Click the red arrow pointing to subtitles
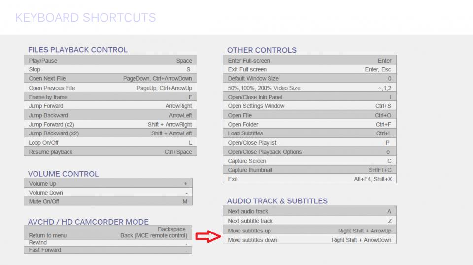Viewport: 473px width, 265px height. pyautogui.click(x=206, y=237)
